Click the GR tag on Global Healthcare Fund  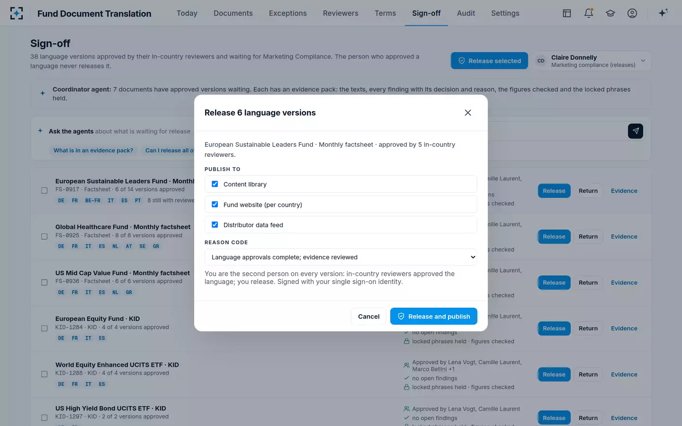(x=156, y=247)
